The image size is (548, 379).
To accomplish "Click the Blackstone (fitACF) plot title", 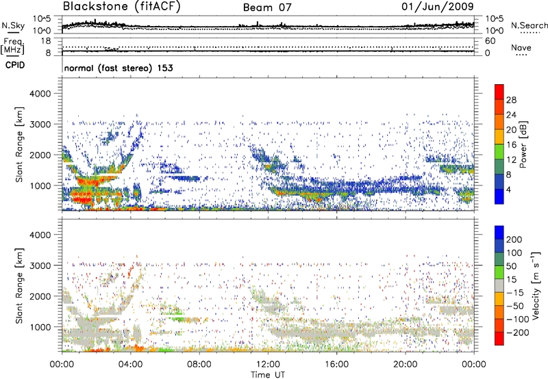I will tap(121, 6).
